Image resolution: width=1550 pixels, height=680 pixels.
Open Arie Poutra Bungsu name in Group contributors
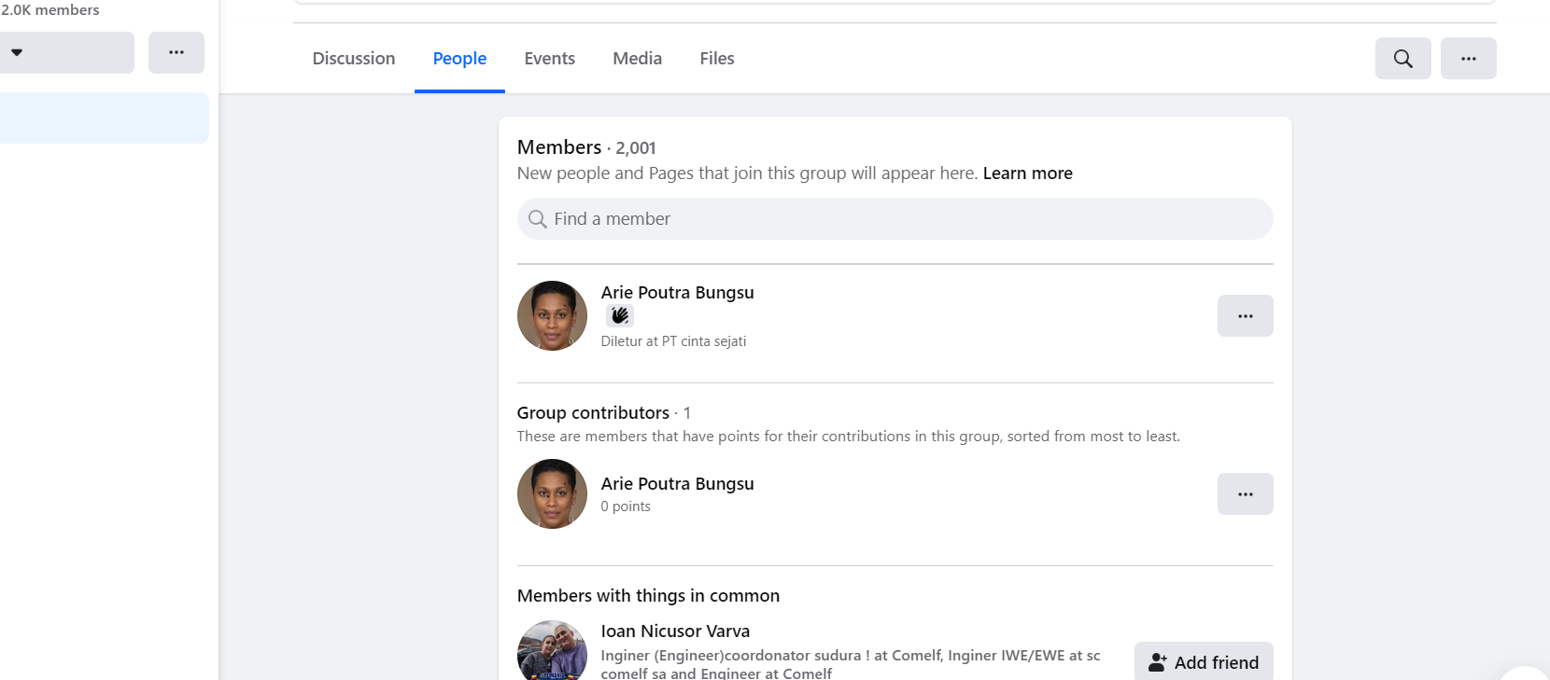[677, 483]
